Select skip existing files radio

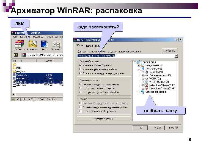80,92
